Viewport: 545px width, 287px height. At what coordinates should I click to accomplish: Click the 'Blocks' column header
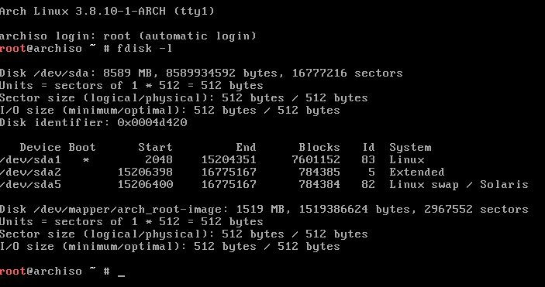click(319, 148)
